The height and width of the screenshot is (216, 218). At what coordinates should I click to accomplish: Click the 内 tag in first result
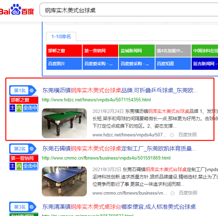[19, 108]
